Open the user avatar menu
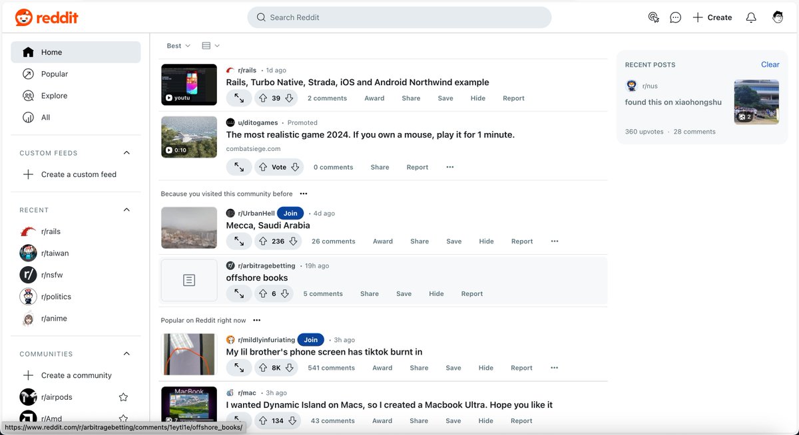This screenshot has width=799, height=435. [x=778, y=17]
